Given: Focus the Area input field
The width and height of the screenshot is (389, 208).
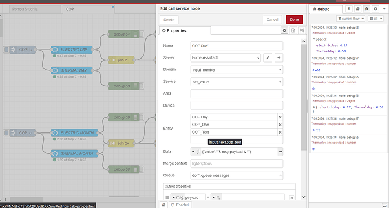Looking at the screenshot, I should coord(237,94).
